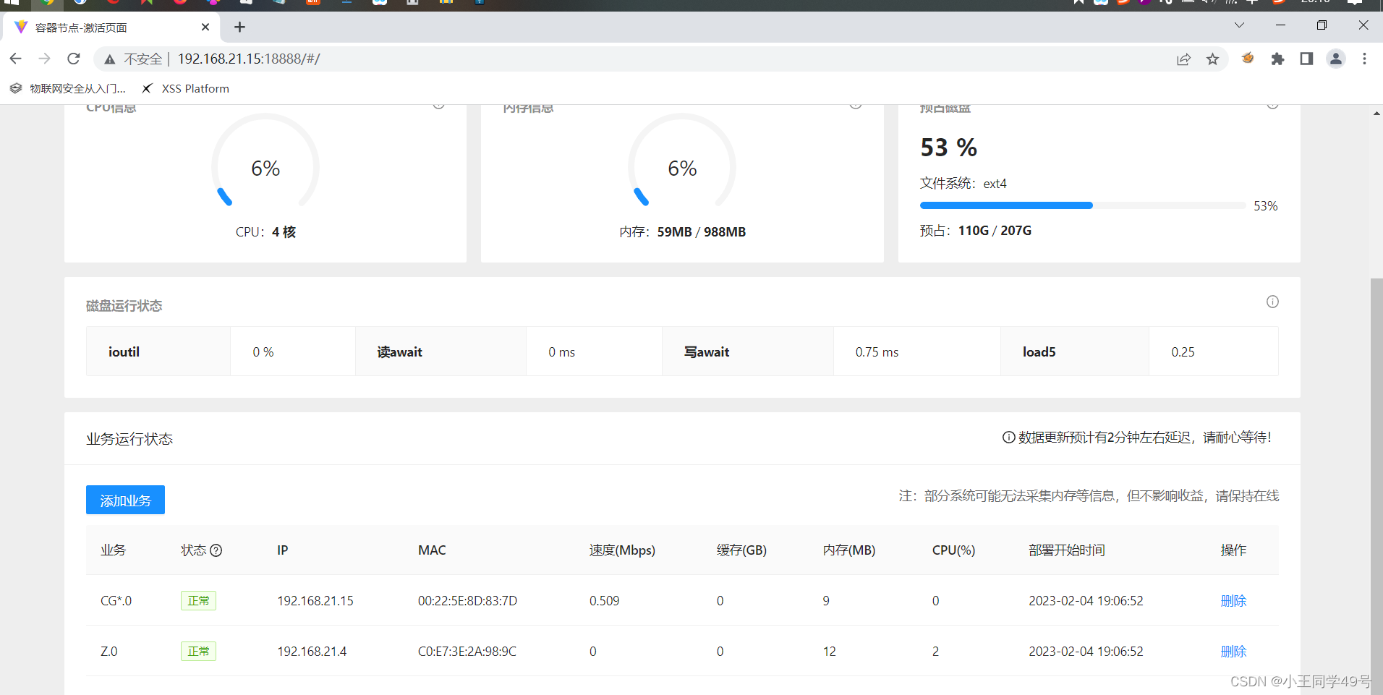Click the question icon next to 状态
This screenshot has height=695, width=1383.
point(216,550)
